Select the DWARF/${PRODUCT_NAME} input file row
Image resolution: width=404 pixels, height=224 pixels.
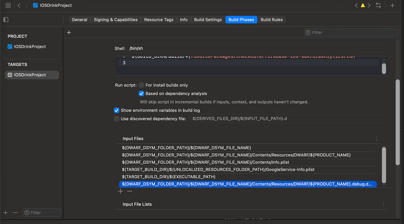tap(248, 155)
